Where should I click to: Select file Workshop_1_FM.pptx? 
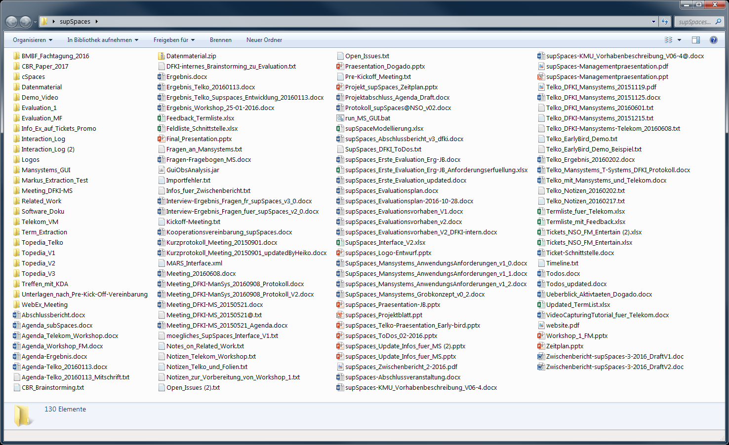(x=573, y=336)
